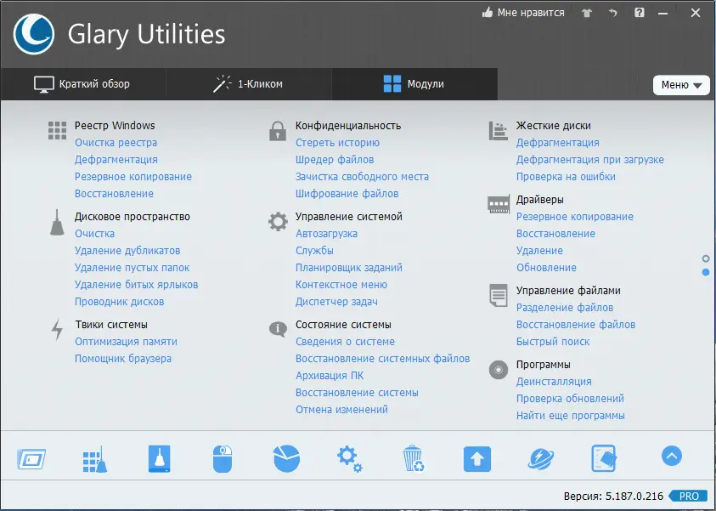
Task: Select the disk cleanup flask icon on bottom toolbar
Action: tap(159, 459)
